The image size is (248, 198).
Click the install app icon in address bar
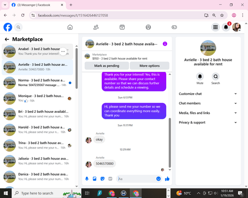(206, 15)
